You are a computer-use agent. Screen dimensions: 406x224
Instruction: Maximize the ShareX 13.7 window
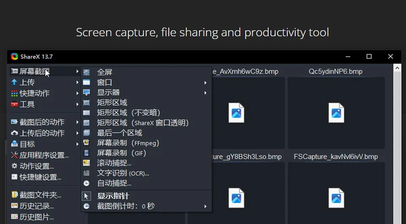pyautogui.click(x=369, y=56)
